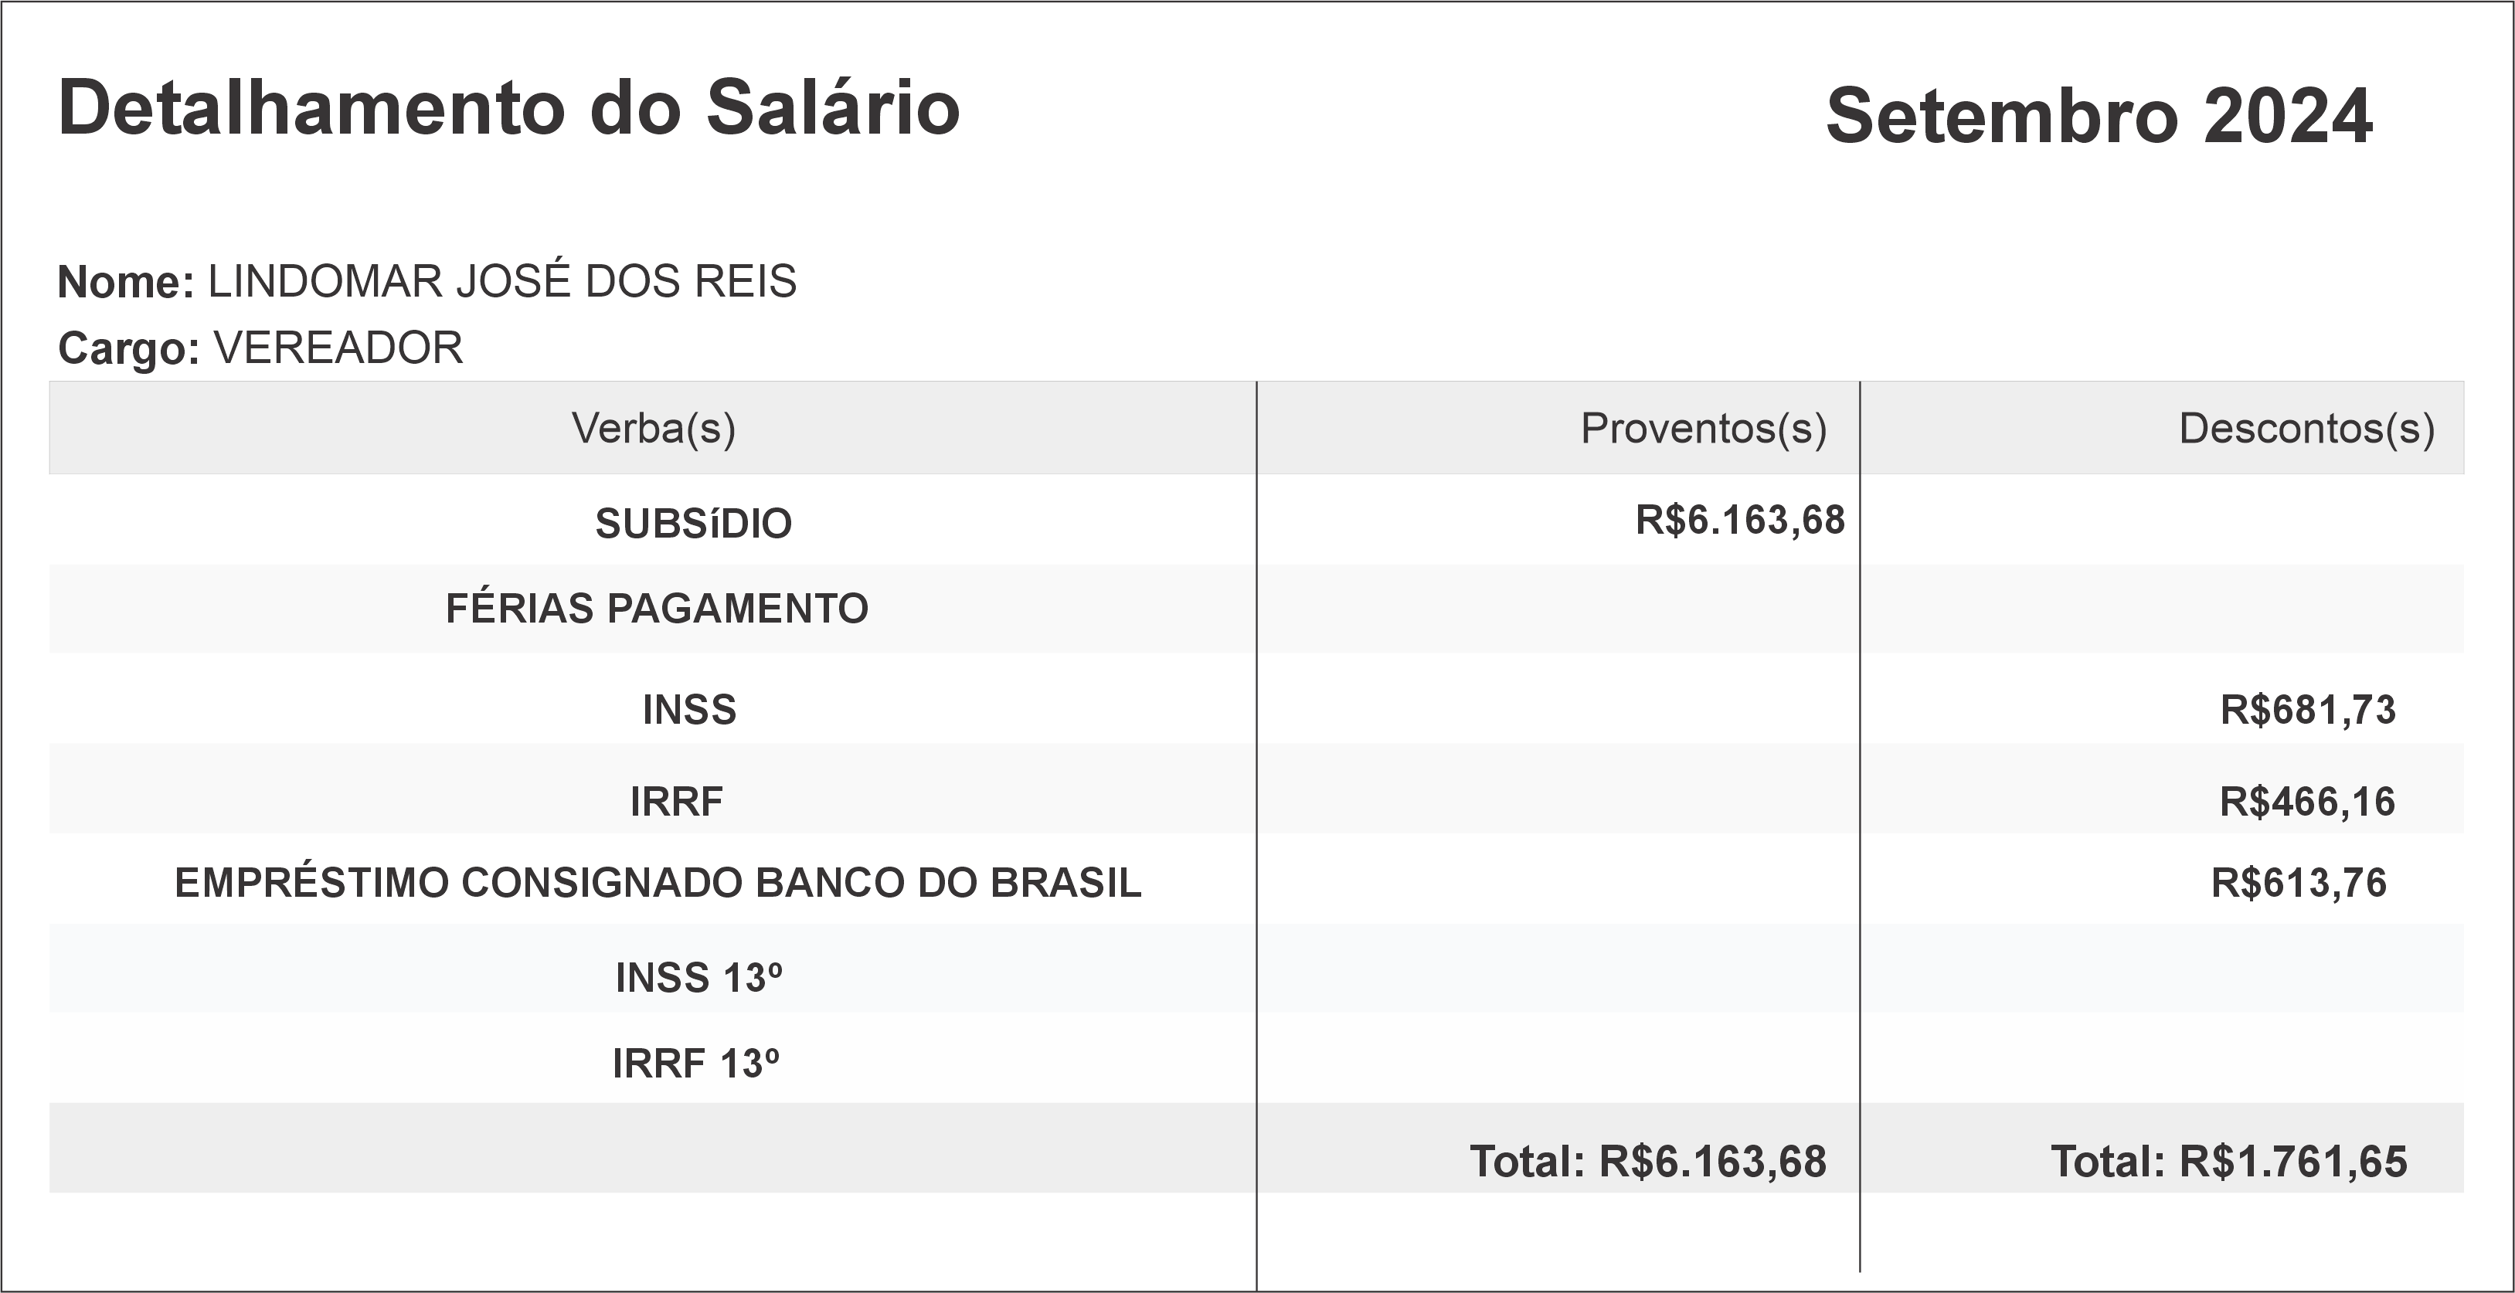Image resolution: width=2515 pixels, height=1293 pixels.
Task: Click the FÉRIAS PAGAMENTO row label
Action: [x=656, y=609]
